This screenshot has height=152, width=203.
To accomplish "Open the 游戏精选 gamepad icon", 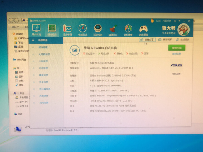I will coord(143,30).
